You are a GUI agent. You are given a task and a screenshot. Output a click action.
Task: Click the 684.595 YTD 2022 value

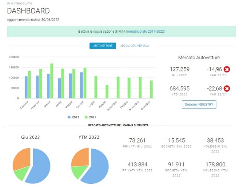tap(180, 88)
